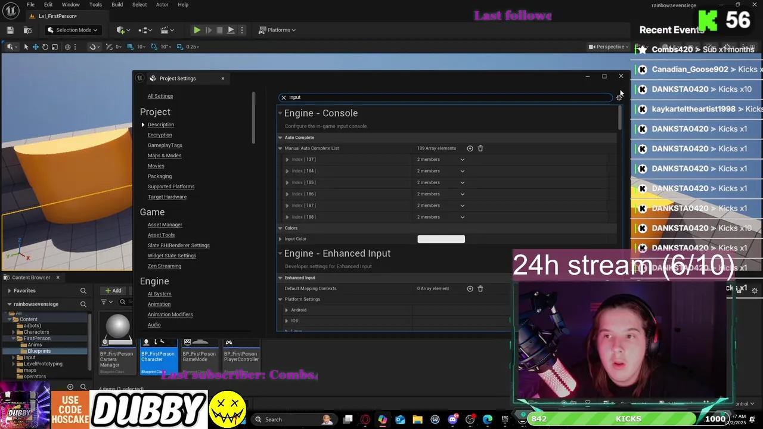
Task: Toggle rotation angle snapping
Action: (x=153, y=46)
